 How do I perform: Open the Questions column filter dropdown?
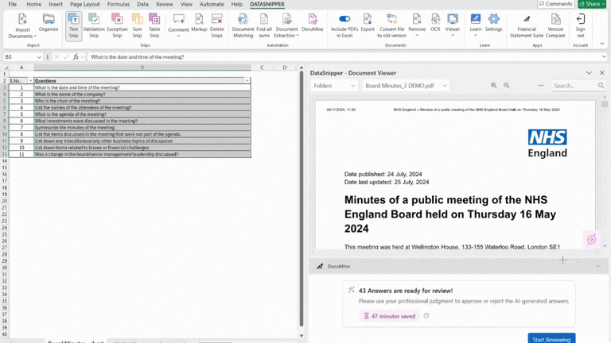coord(247,81)
